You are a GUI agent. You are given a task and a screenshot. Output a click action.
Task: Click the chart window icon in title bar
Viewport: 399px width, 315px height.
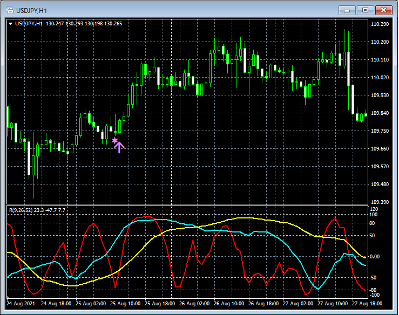(x=10, y=10)
